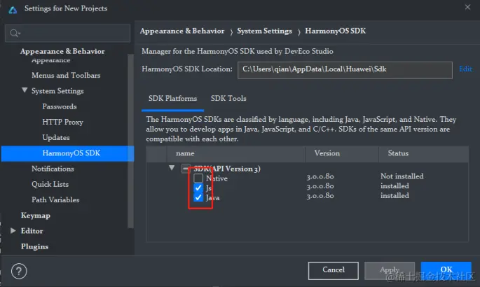The height and width of the screenshot is (287, 480).
Task: Collapse the System Settings tree node
Action: (x=25, y=90)
